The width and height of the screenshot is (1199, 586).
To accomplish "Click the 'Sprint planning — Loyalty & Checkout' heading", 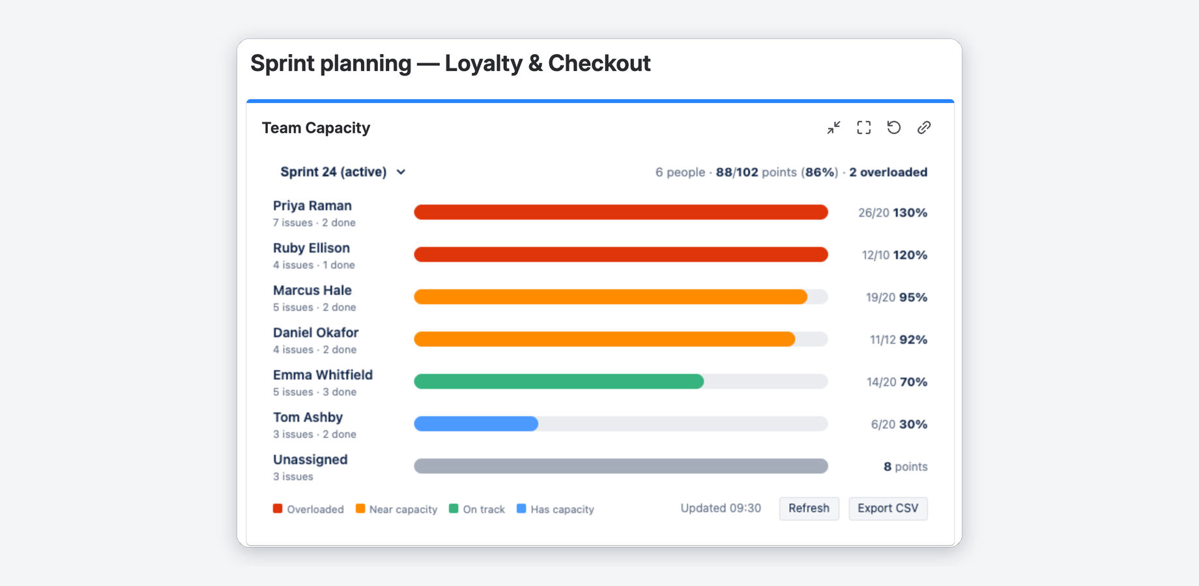I will (450, 63).
